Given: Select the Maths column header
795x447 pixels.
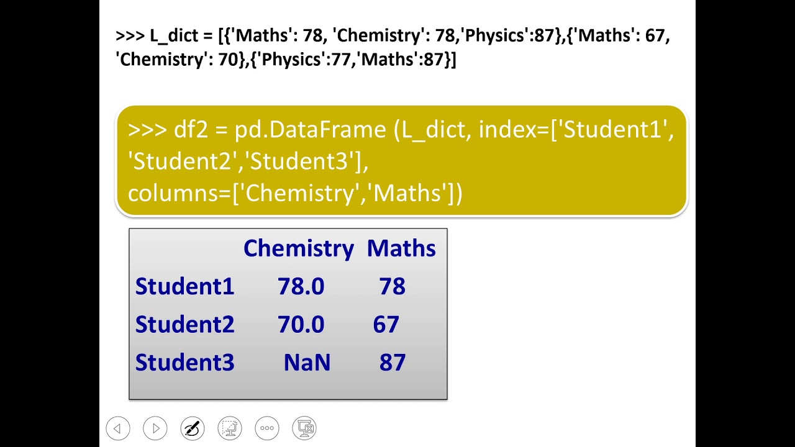Looking at the screenshot, I should pyautogui.click(x=401, y=248).
